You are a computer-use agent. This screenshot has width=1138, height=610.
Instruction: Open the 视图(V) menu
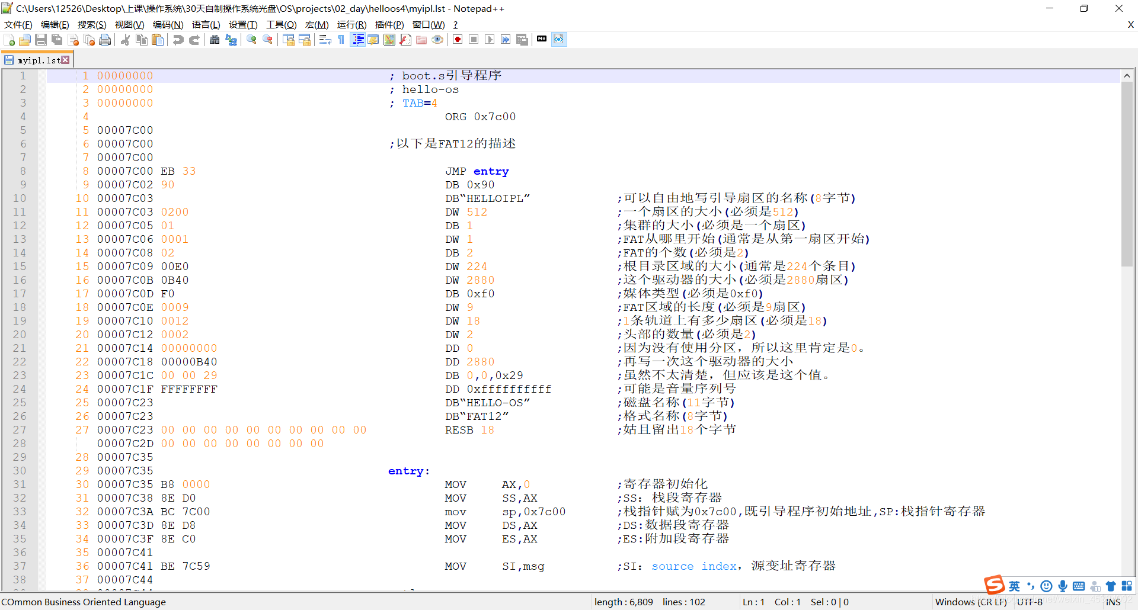click(130, 25)
